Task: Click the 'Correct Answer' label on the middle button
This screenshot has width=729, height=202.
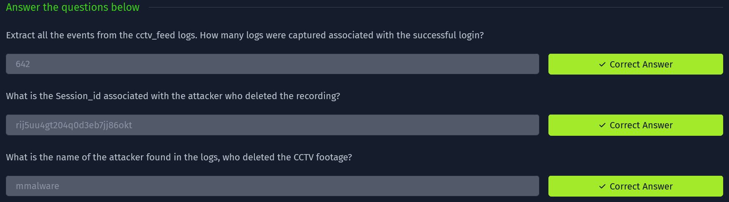Action: coord(641,125)
